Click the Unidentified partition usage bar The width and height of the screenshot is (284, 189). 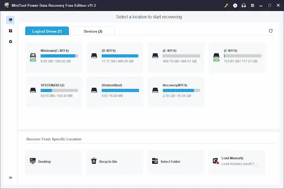point(120,91)
